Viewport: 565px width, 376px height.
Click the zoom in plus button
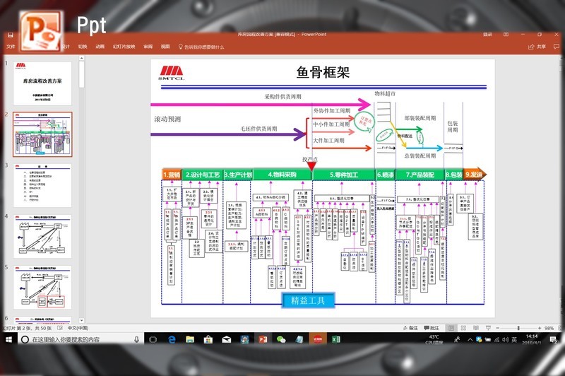coord(540,328)
